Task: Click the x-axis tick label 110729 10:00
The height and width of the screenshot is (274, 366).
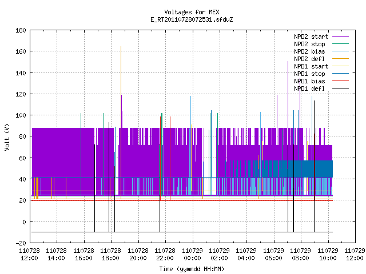Action: coord(328,255)
